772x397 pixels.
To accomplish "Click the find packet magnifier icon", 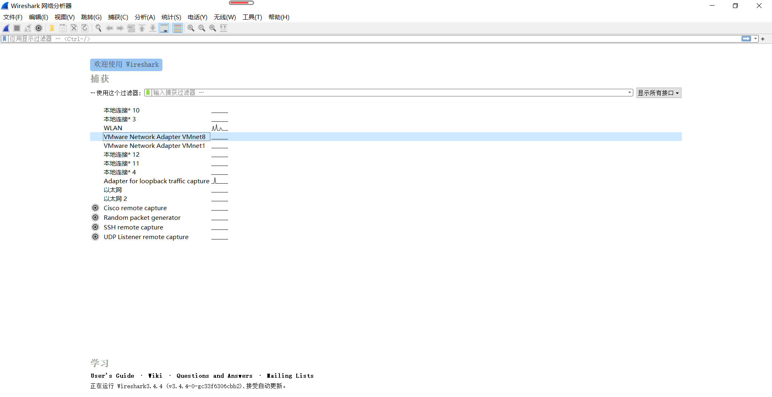I will click(x=98, y=28).
